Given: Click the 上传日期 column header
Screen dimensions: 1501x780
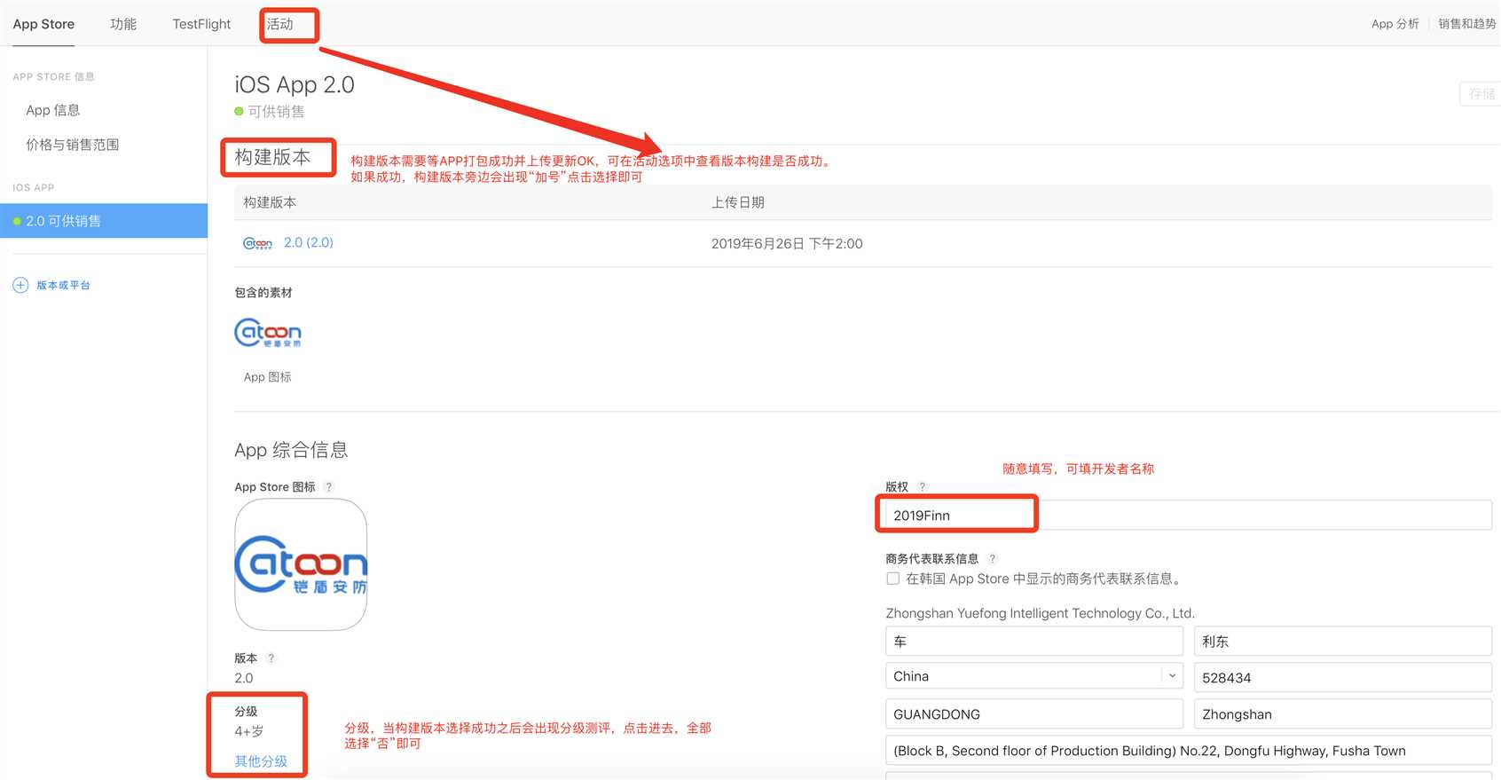Looking at the screenshot, I should coord(738,202).
